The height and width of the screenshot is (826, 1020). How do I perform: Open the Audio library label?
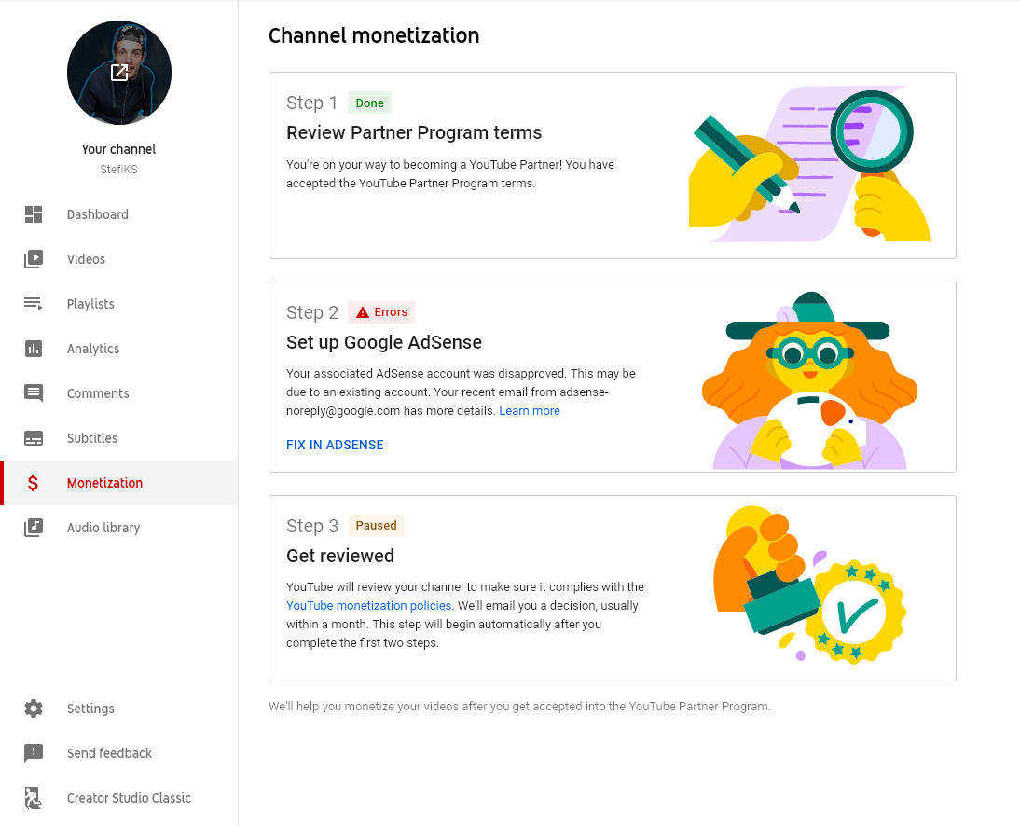103,528
